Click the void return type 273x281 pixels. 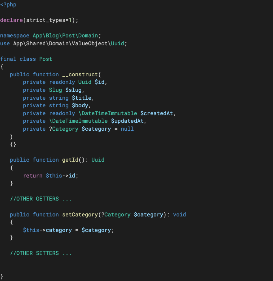click(179, 215)
